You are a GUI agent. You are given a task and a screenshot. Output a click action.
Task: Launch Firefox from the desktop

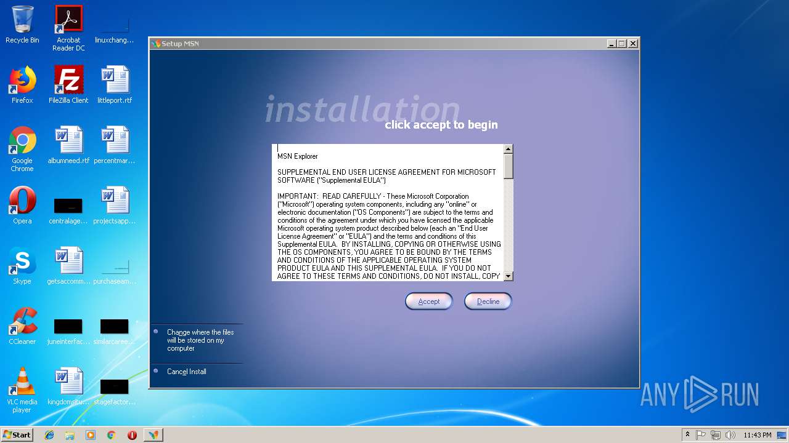point(22,85)
